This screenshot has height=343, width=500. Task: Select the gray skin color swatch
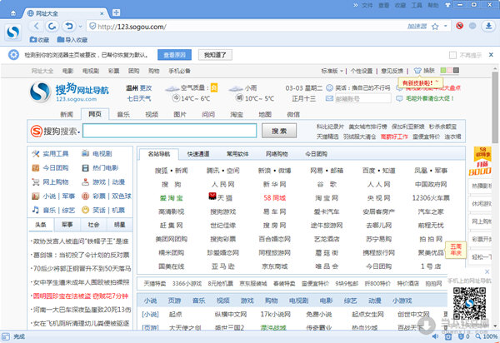tap(457, 71)
